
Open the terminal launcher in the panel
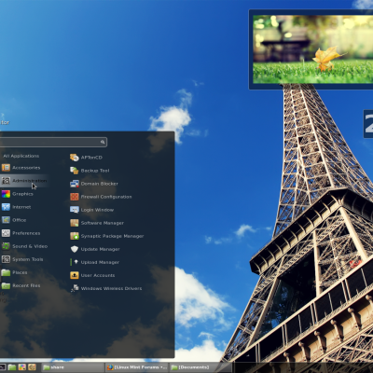click(2, 367)
